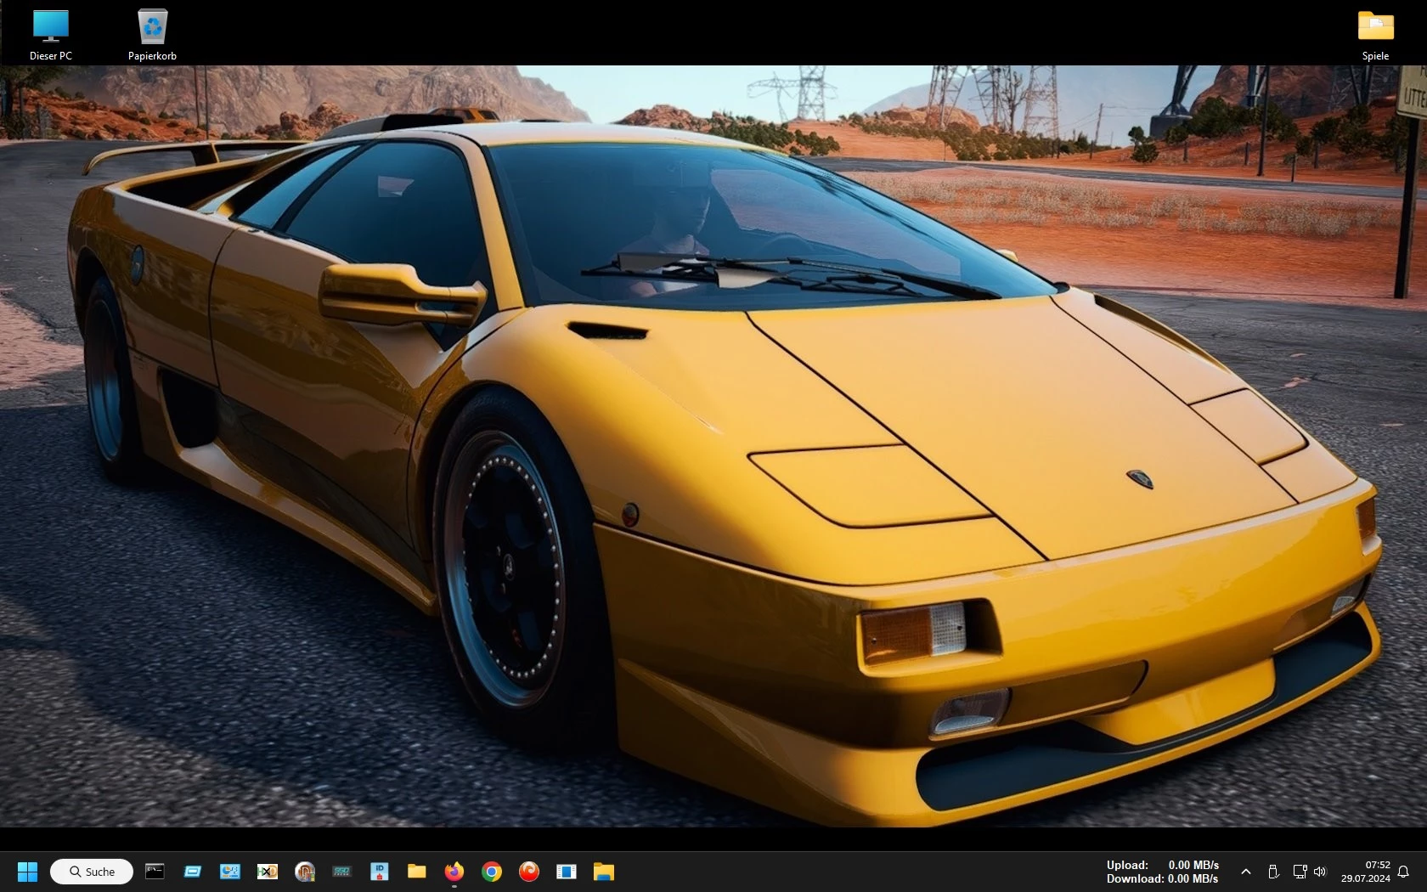Launch the SSD tool from taskbar
The image size is (1427, 892).
tap(342, 871)
